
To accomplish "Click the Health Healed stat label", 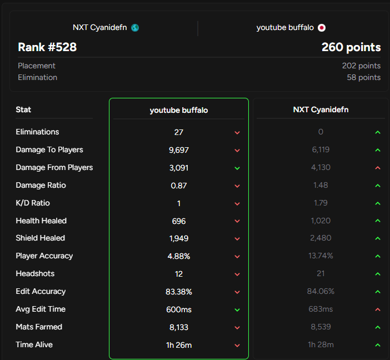I will click(41, 221).
